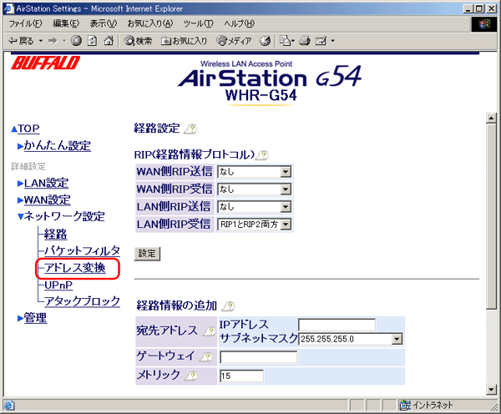
Task: Open the ツール(T) menu
Action: point(198,23)
